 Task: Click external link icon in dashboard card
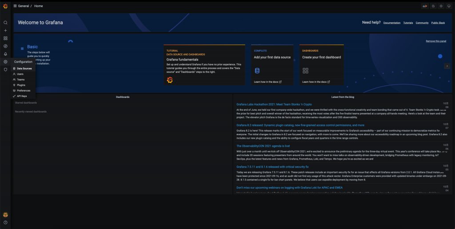328,82
